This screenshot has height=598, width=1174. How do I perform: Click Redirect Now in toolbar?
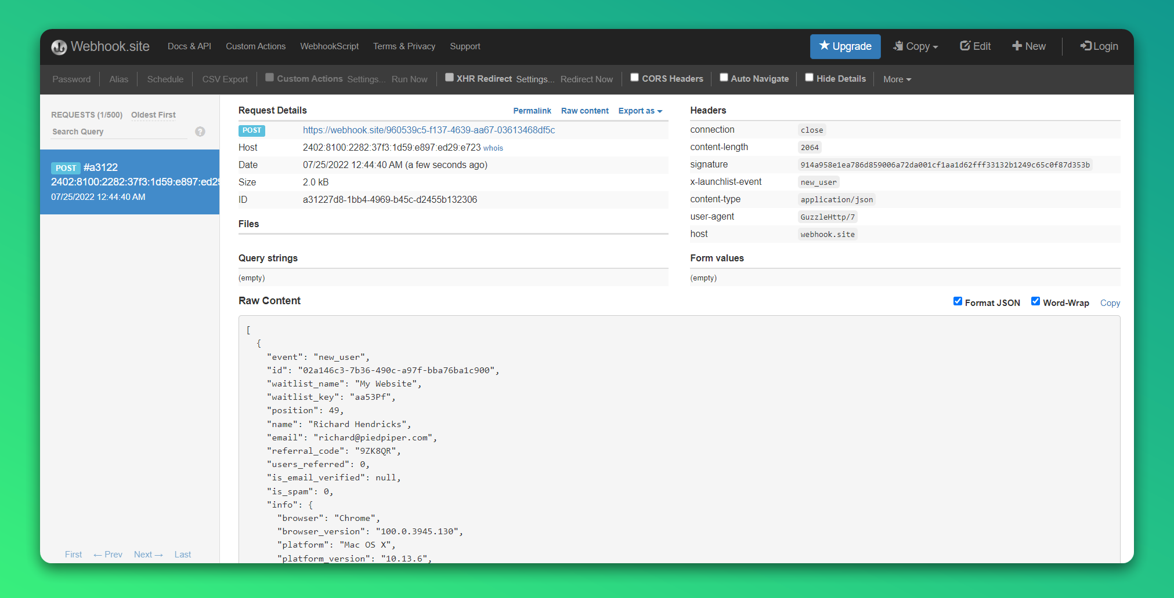[586, 79]
